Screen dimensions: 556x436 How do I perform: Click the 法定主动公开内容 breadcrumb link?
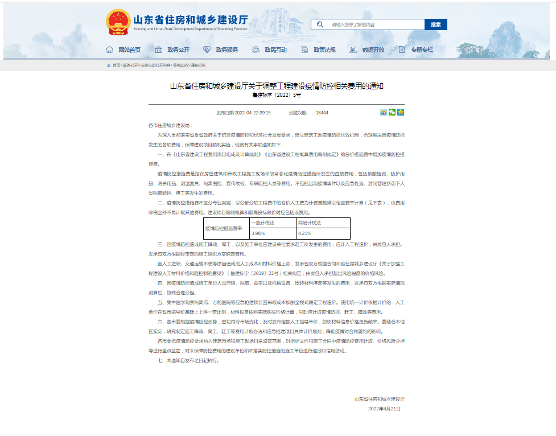[155, 65]
